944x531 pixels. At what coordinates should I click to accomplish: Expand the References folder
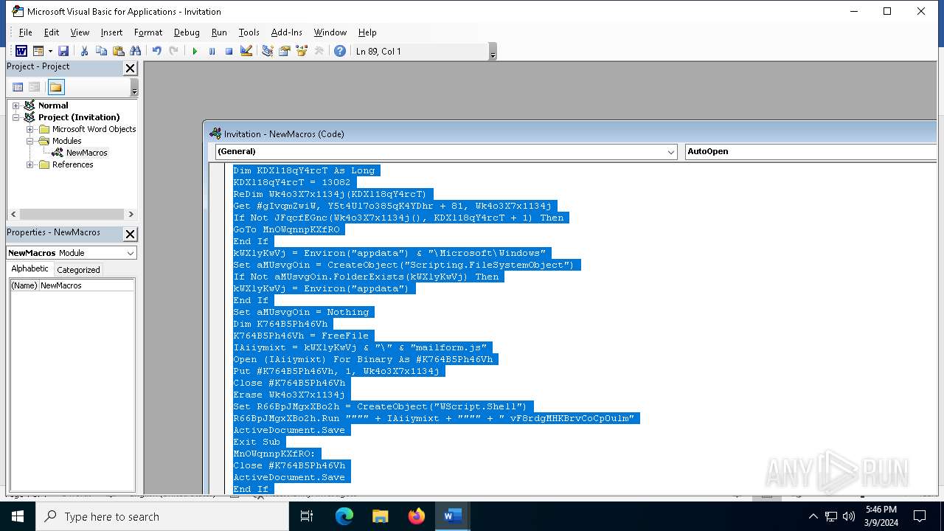[x=30, y=164]
